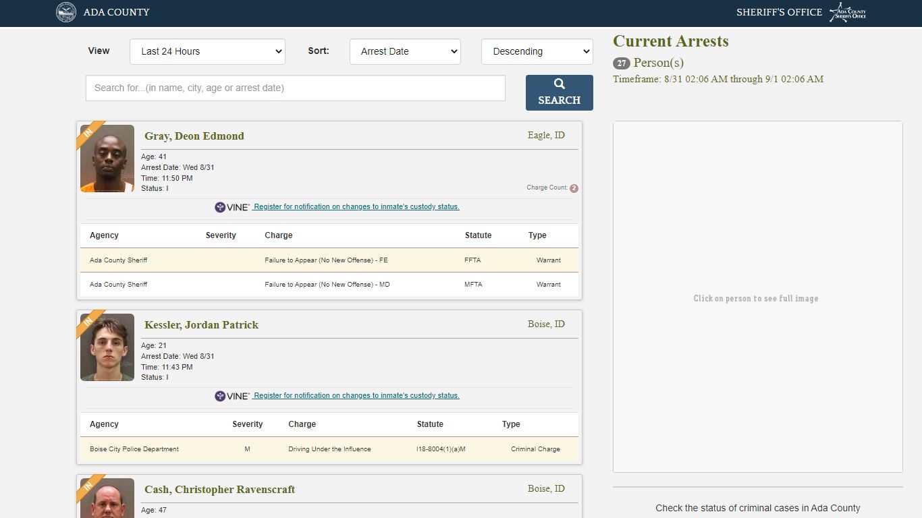Click the VINE logo under Kessler, Jordan Patrick

[232, 396]
